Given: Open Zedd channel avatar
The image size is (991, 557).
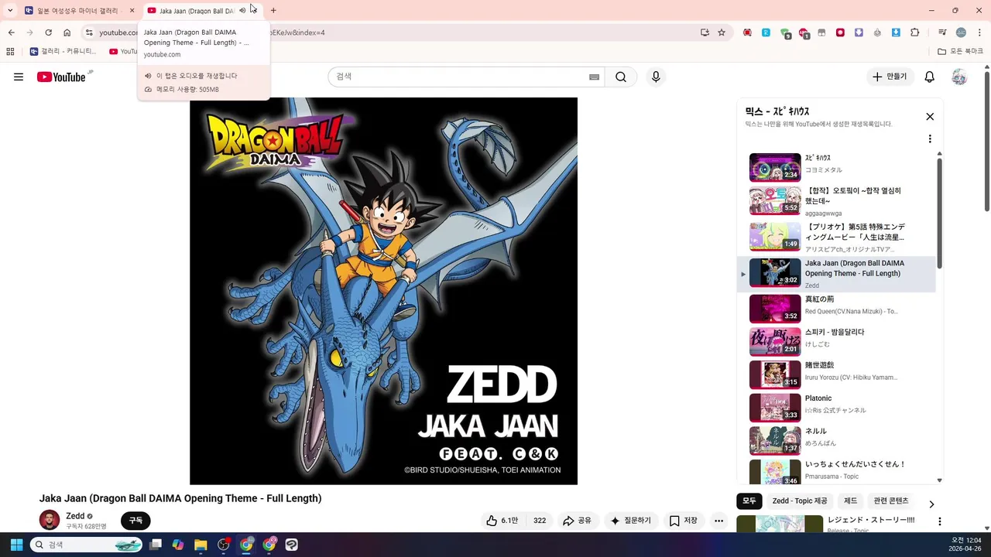Looking at the screenshot, I should (x=50, y=520).
